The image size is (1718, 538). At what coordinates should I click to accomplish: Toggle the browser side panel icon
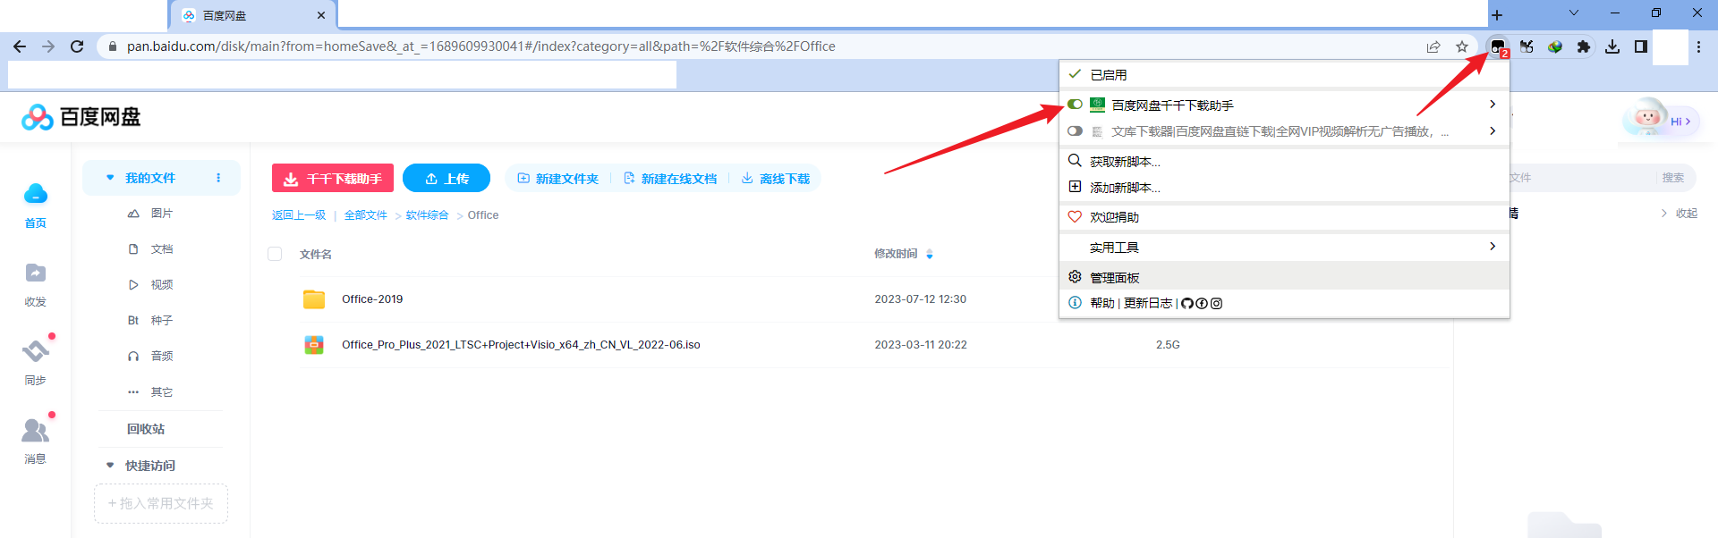(1641, 46)
